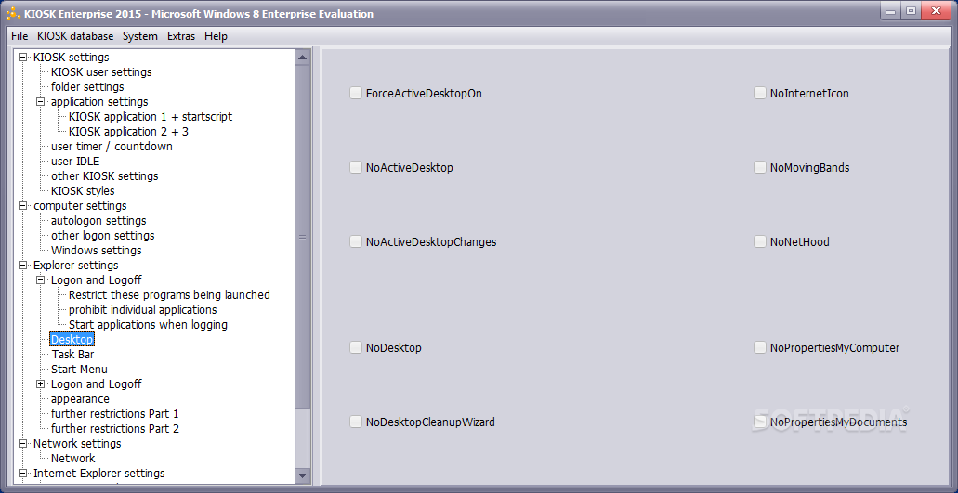
Task: Open autologon settings
Action: [x=98, y=220]
